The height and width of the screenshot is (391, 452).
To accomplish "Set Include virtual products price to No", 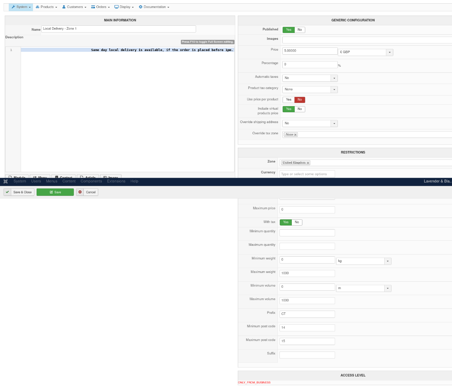I will [x=300, y=109].
